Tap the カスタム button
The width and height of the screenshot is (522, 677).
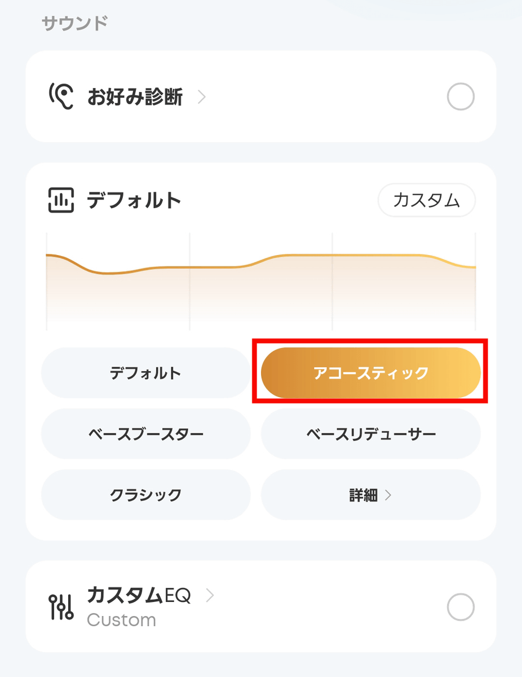click(427, 200)
